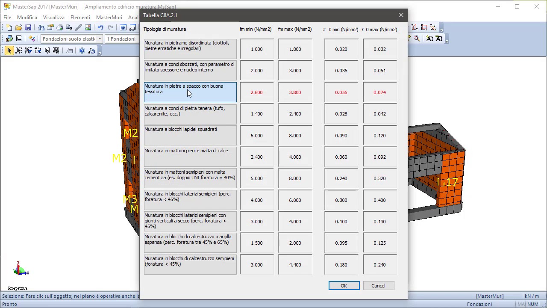Click the element info query icon

(x=91, y=50)
